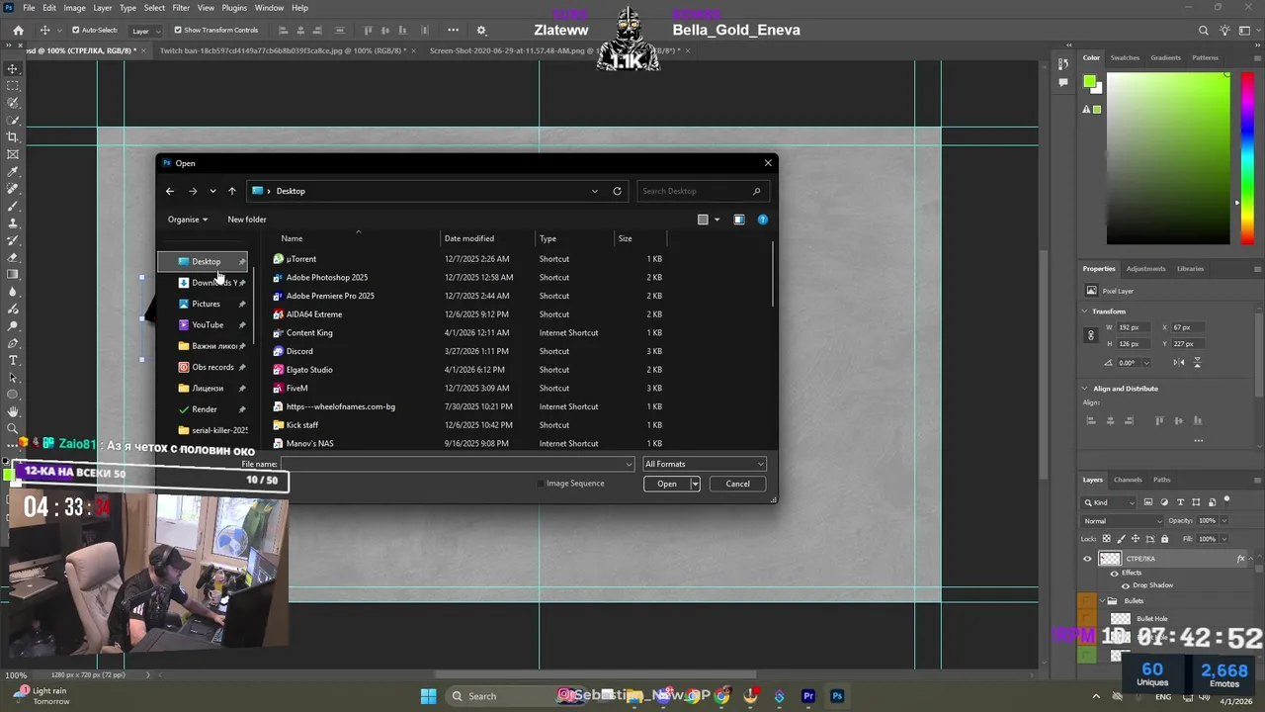
Task: Go back in the Open dialog
Action: pyautogui.click(x=170, y=191)
